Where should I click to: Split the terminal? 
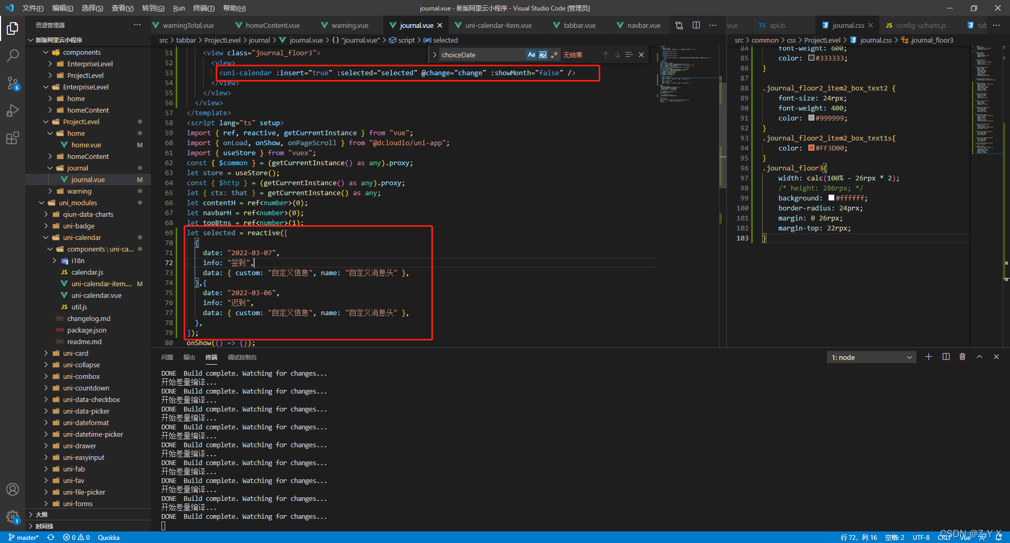tap(946, 357)
